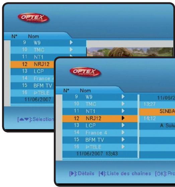
Task: Select LCP row in the back window
Action: (32, 71)
